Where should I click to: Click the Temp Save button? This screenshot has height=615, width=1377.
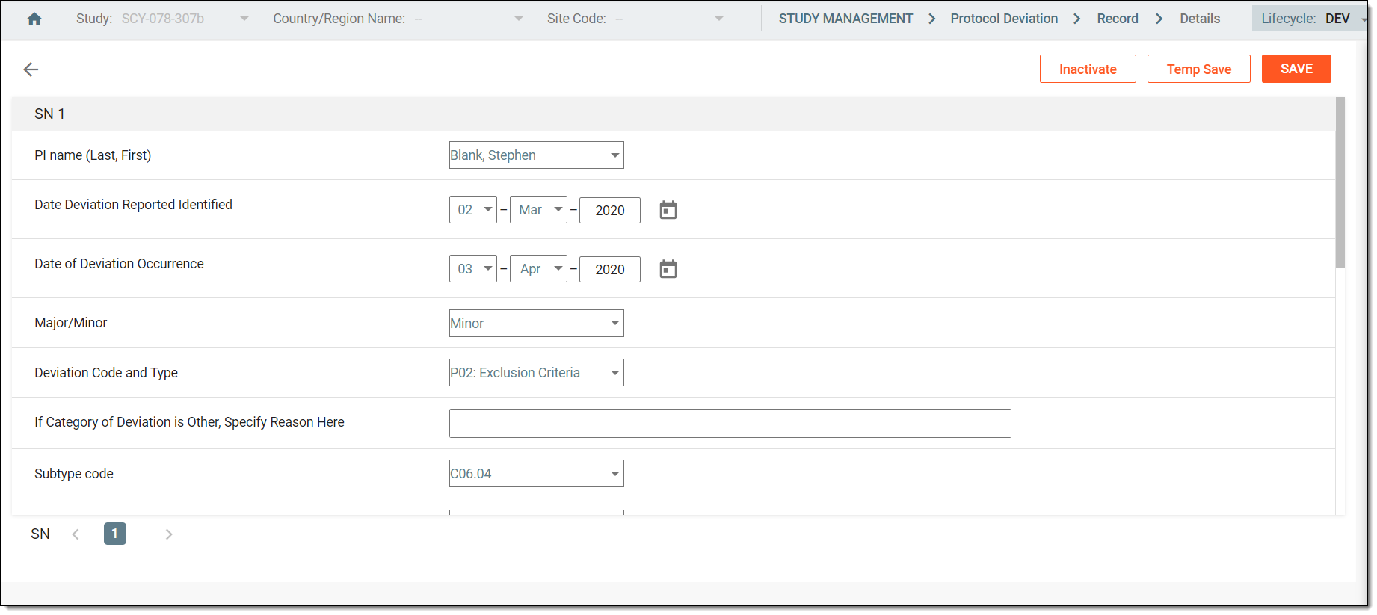[x=1199, y=69]
